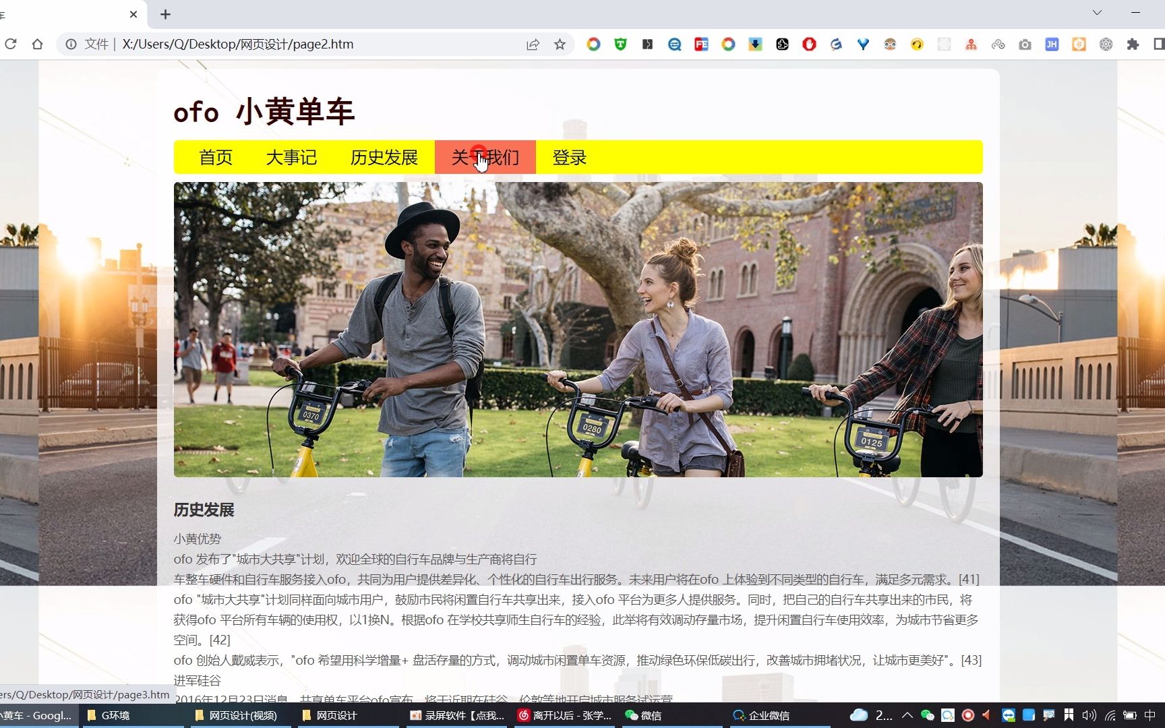Click the gray cloud link extension icon
1165x728 pixels.
(998, 44)
